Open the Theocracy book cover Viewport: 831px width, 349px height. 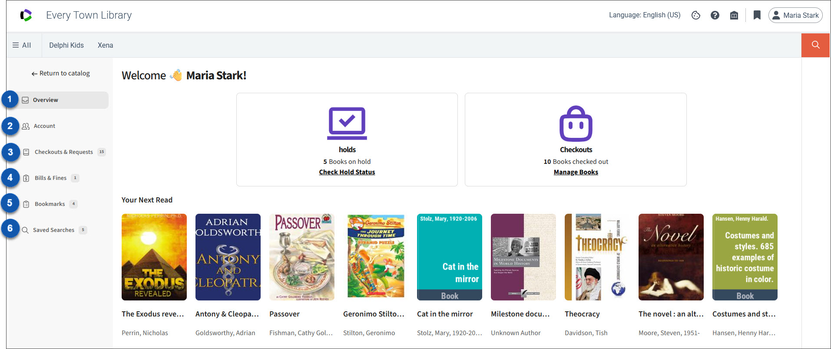click(597, 257)
